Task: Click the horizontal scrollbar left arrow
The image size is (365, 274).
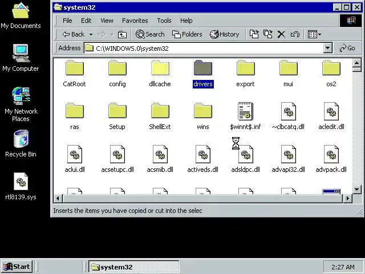Action: tap(58, 199)
